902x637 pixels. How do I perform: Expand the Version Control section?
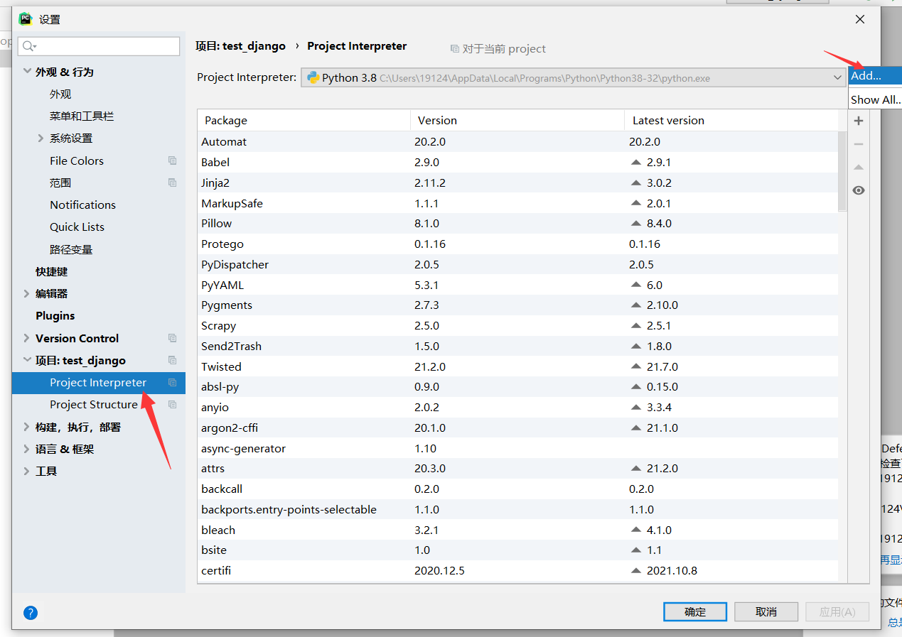click(27, 338)
